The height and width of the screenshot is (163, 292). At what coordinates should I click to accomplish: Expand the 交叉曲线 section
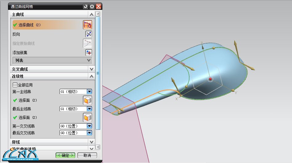91,69
